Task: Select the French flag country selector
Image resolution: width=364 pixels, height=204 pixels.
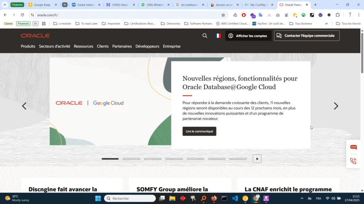Action: point(218,36)
